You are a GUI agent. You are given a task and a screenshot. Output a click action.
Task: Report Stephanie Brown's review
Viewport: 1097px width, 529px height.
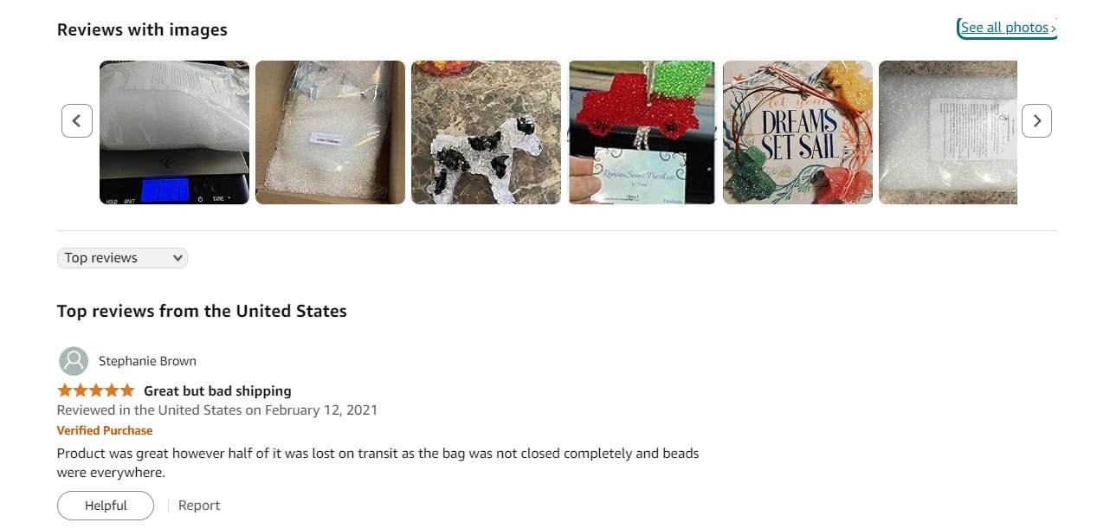(x=199, y=506)
